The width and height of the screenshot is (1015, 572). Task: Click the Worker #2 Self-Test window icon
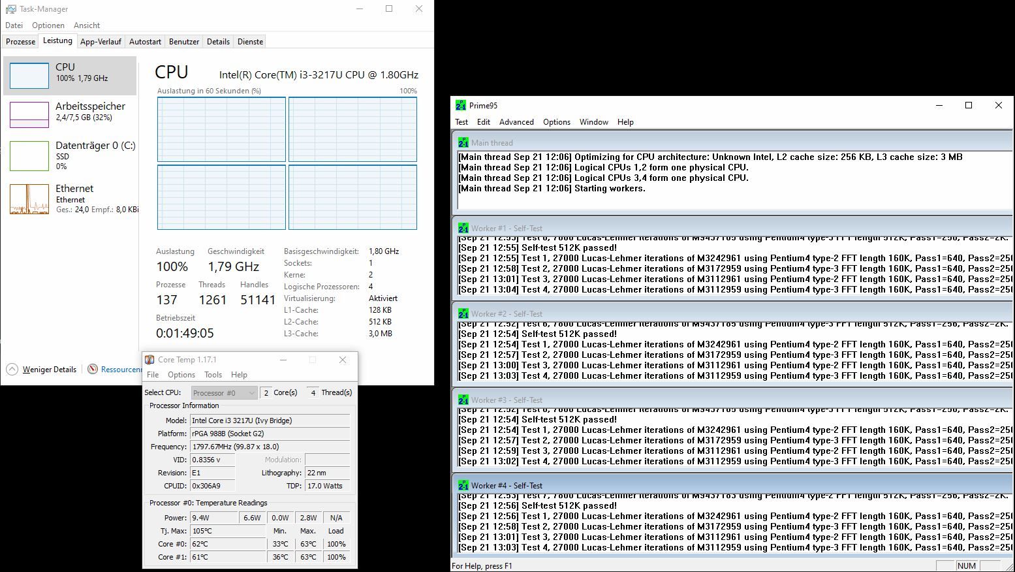coord(463,313)
